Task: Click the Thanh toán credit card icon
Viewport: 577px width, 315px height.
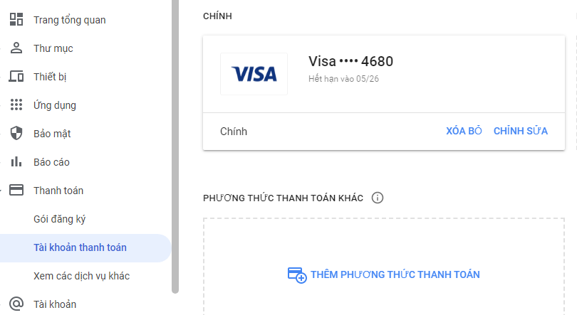Action: [16, 191]
